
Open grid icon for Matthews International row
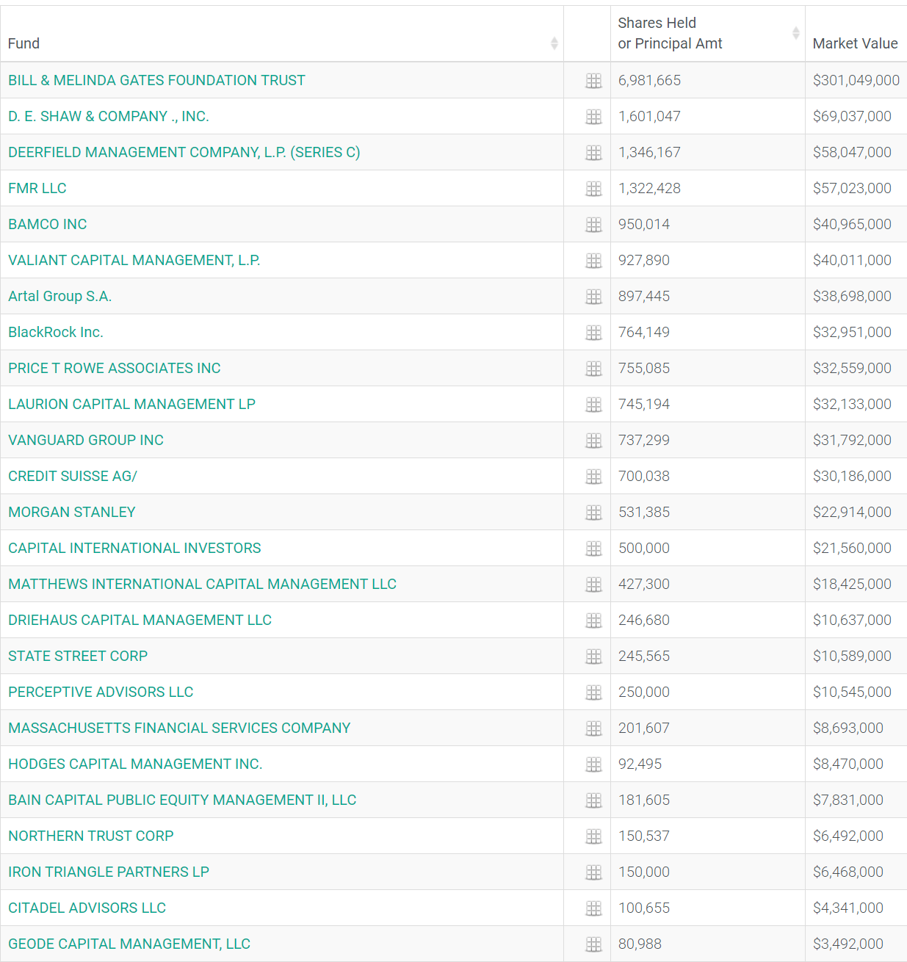pos(593,585)
